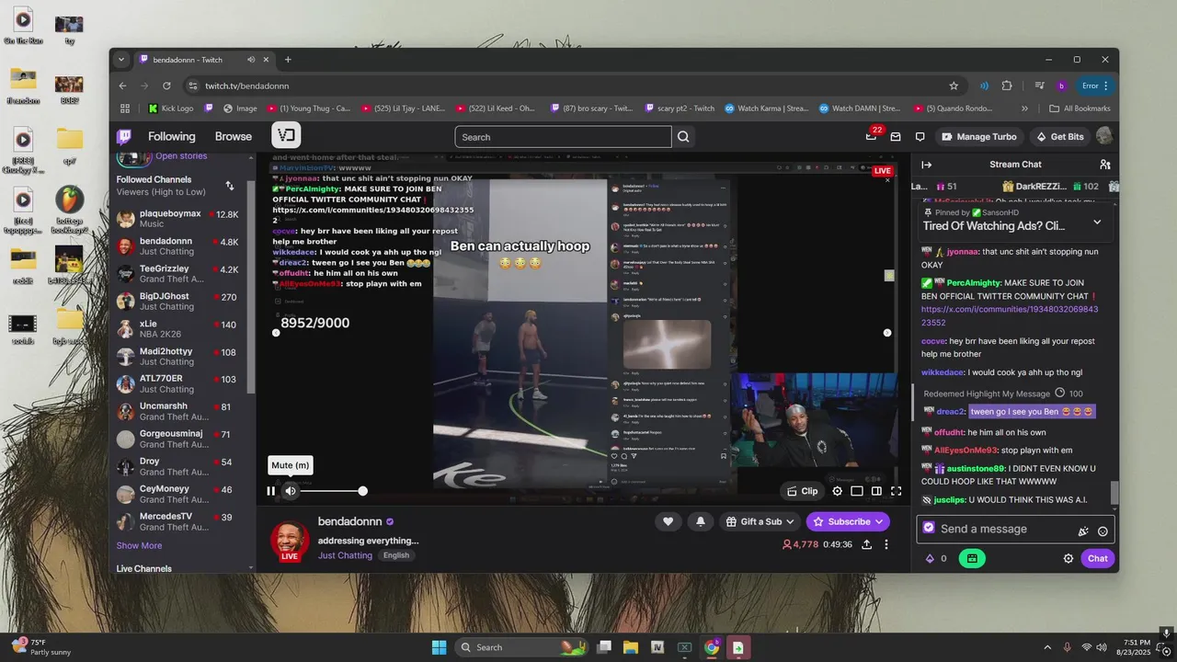
Task: Click the Manage Turbo button
Action: click(x=979, y=137)
